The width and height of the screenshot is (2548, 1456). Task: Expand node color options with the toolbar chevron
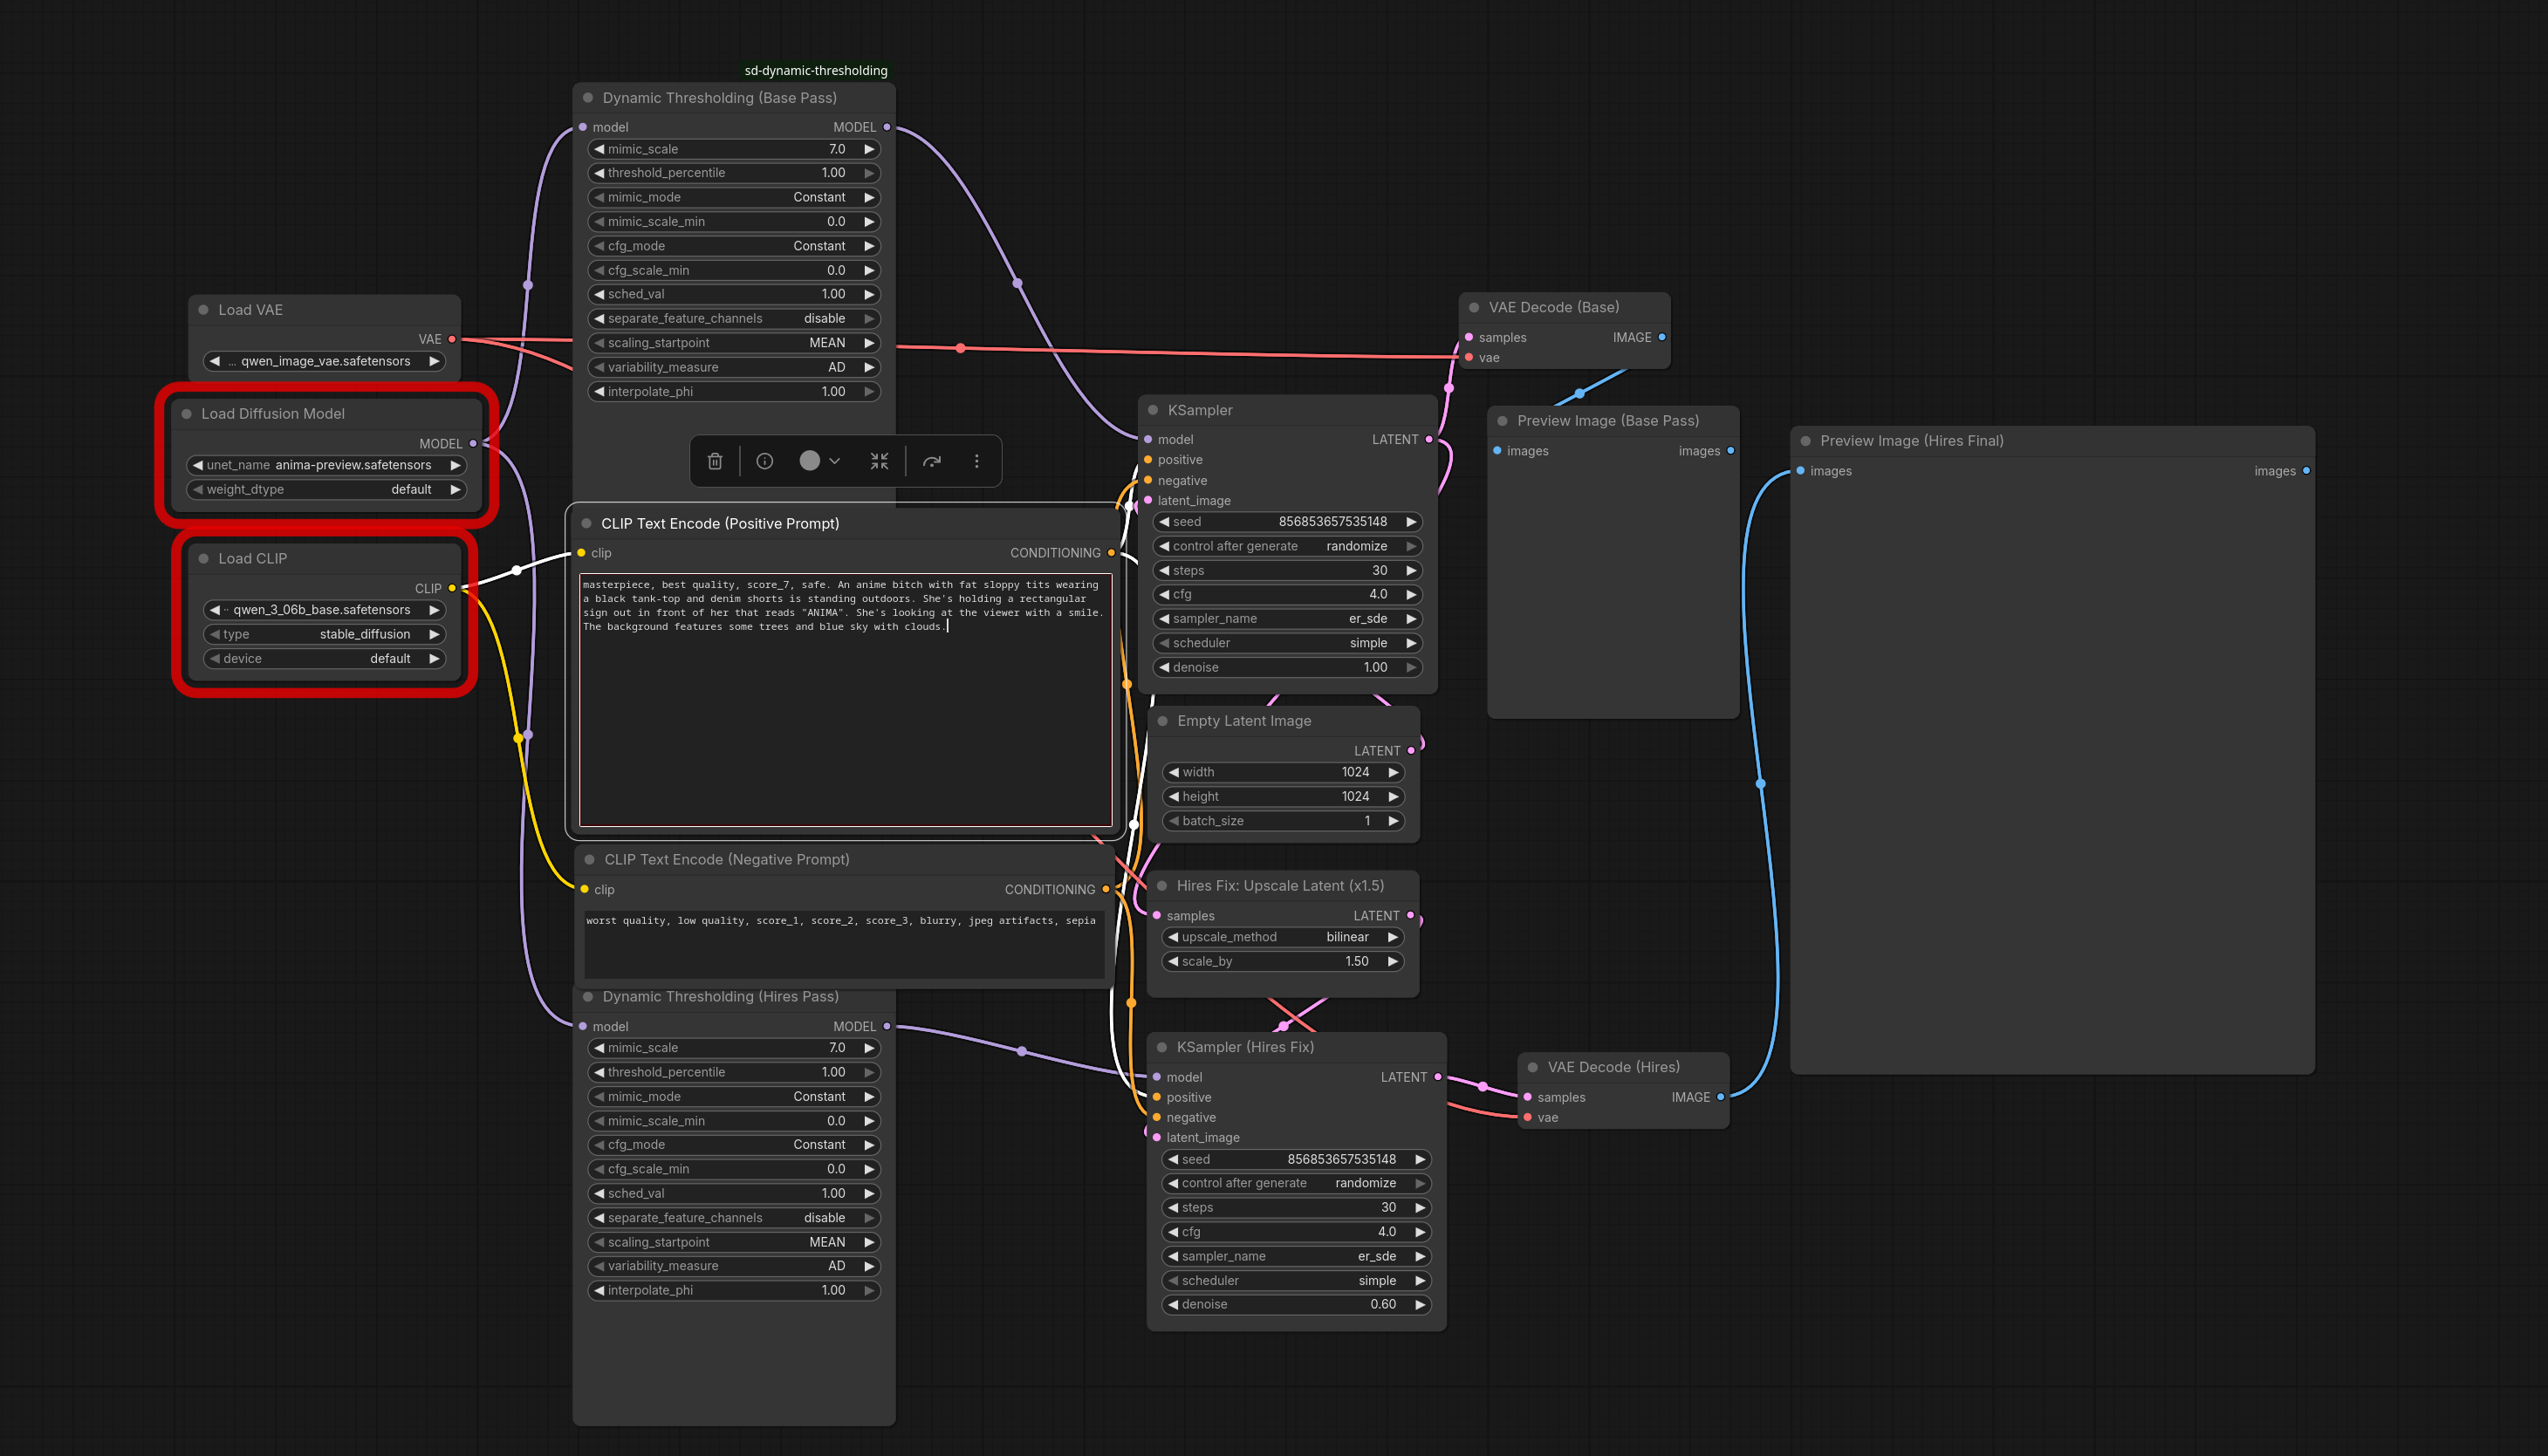[835, 461]
